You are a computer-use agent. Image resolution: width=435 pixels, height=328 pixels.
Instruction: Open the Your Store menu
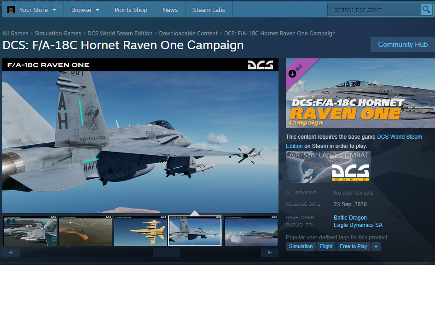[33, 10]
